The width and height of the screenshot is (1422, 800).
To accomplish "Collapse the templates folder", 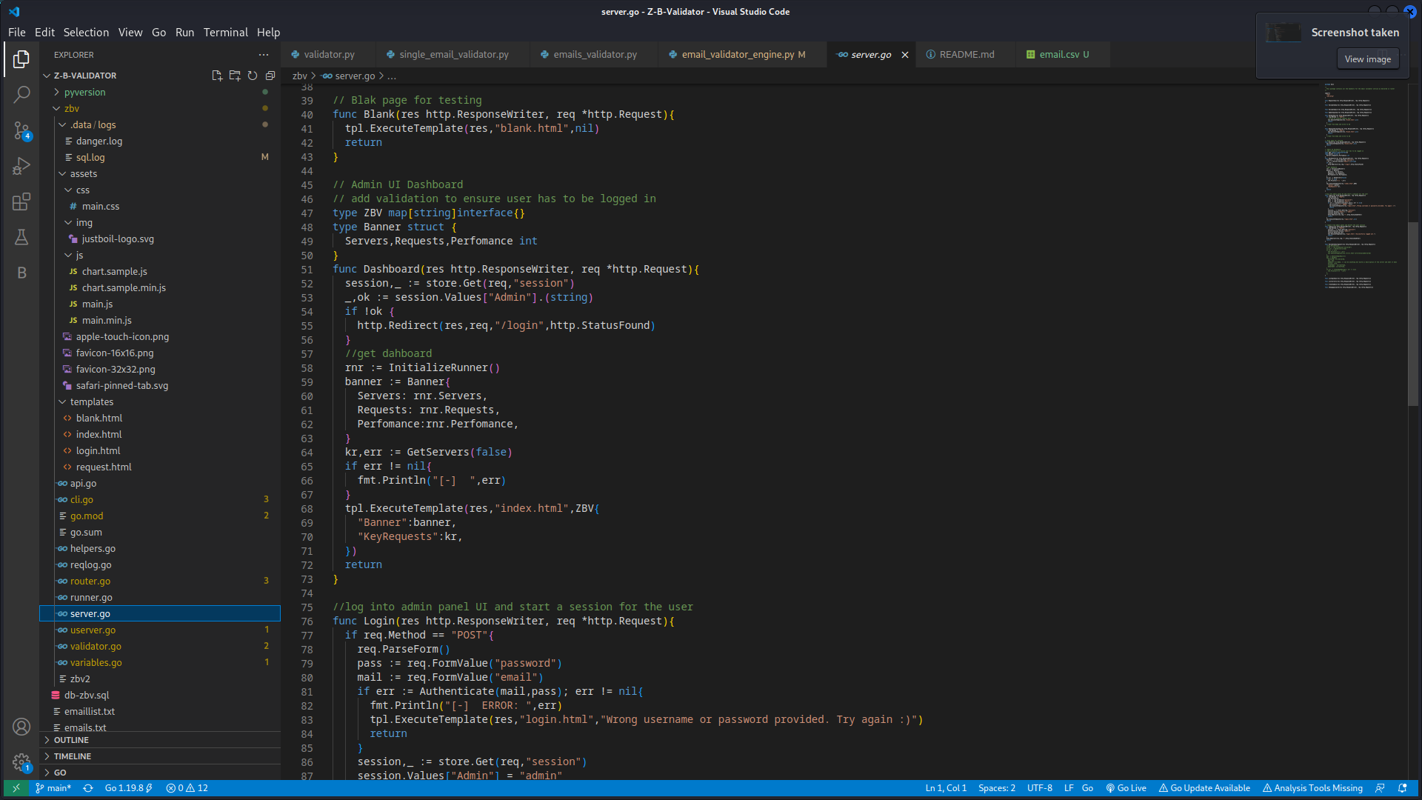I will pyautogui.click(x=91, y=401).
